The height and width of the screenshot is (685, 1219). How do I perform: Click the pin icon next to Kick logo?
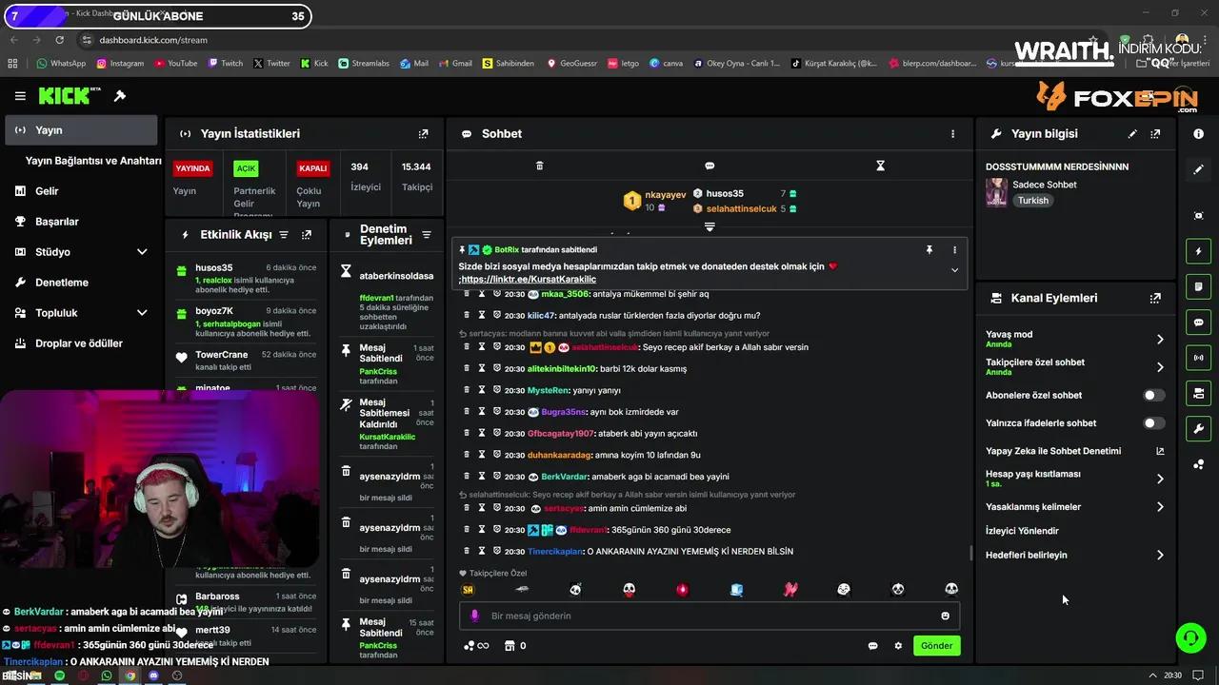point(120,96)
